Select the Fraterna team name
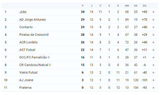The image size is (160, 95). coord(26,88)
